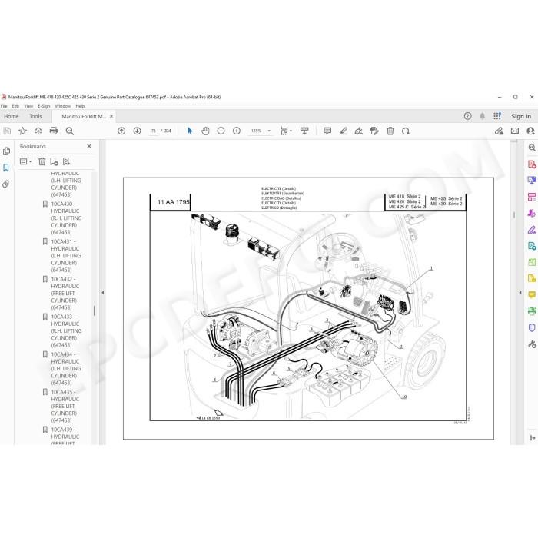Open search zoom tool in right pane
Viewport: 538px width, 538px height.
[532, 148]
